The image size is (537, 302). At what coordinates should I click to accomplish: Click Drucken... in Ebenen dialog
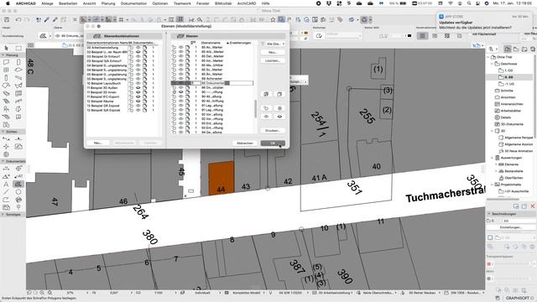coord(273,131)
